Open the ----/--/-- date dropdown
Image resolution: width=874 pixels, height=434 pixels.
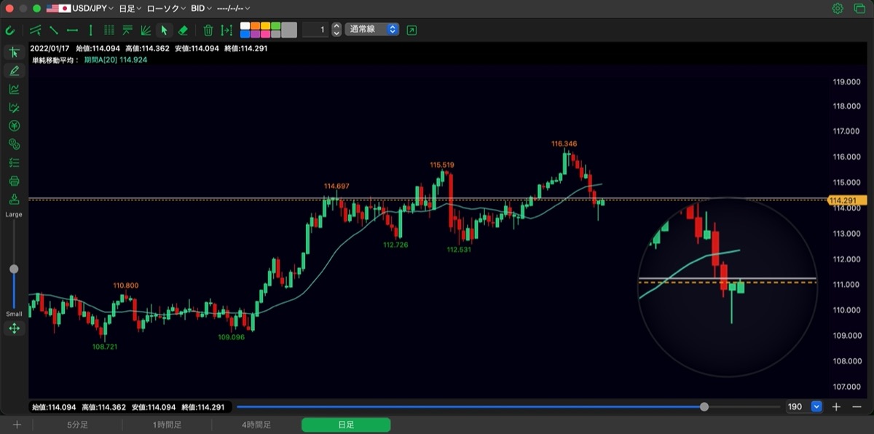(x=234, y=9)
